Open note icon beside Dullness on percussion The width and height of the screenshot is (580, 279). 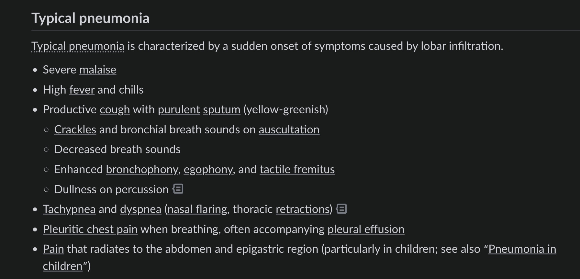pos(178,189)
